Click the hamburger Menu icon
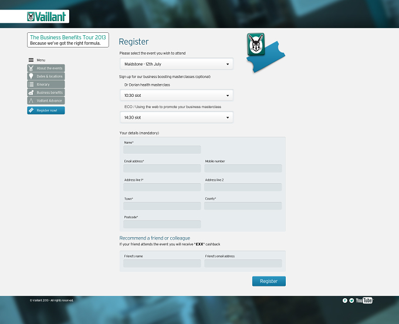This screenshot has height=324, width=399. pyautogui.click(x=31, y=60)
